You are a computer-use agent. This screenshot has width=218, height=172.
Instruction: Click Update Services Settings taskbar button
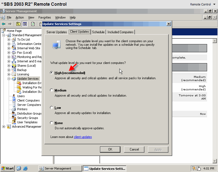[x=105, y=168]
